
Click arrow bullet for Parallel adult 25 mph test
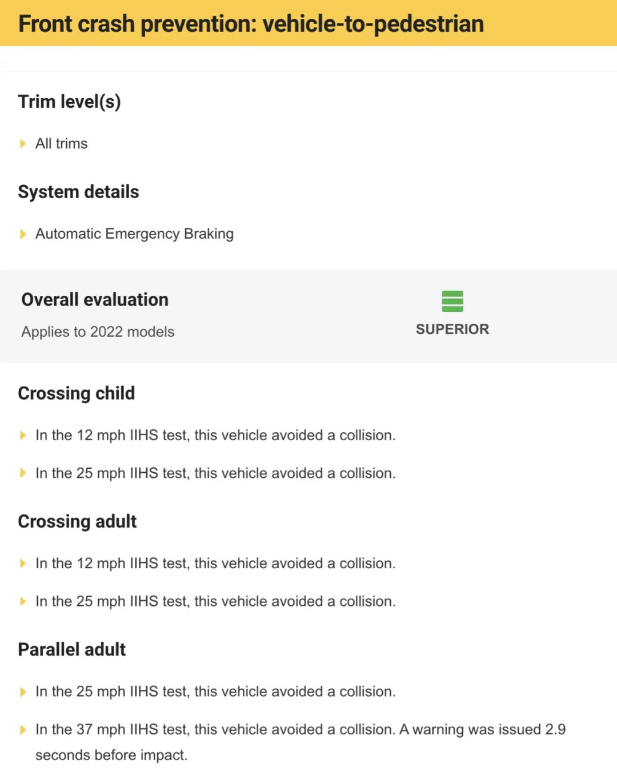(23, 691)
